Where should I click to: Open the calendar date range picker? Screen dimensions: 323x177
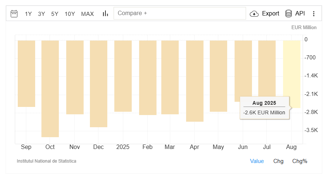(x=14, y=14)
